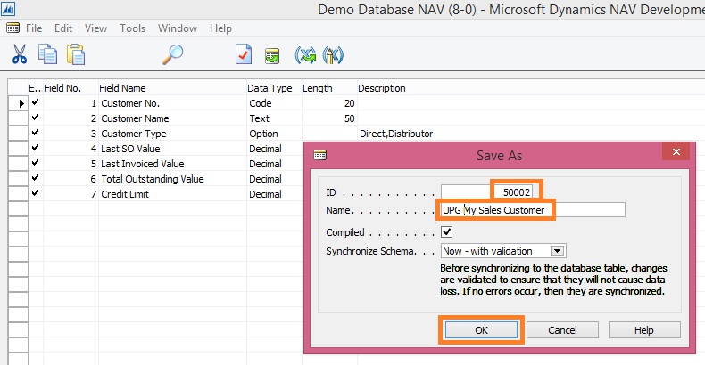This screenshot has width=705, height=365.
Task: Click the Excel export toolbar icon
Action: [x=306, y=54]
